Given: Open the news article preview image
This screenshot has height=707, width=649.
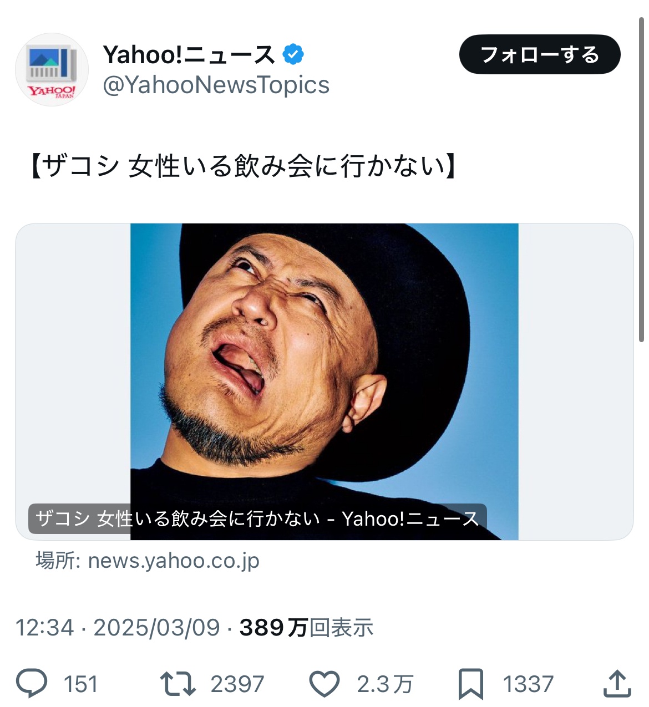Looking at the screenshot, I should pyautogui.click(x=324, y=360).
